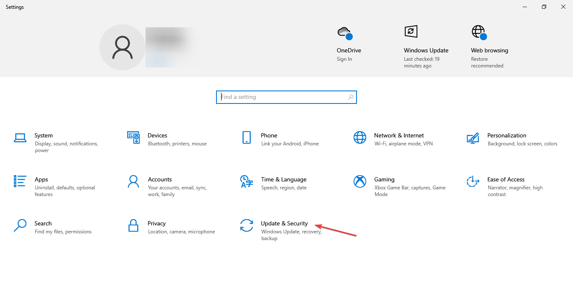Go to Devices settings label
Screen dimensions: 573x305
[x=157, y=135]
